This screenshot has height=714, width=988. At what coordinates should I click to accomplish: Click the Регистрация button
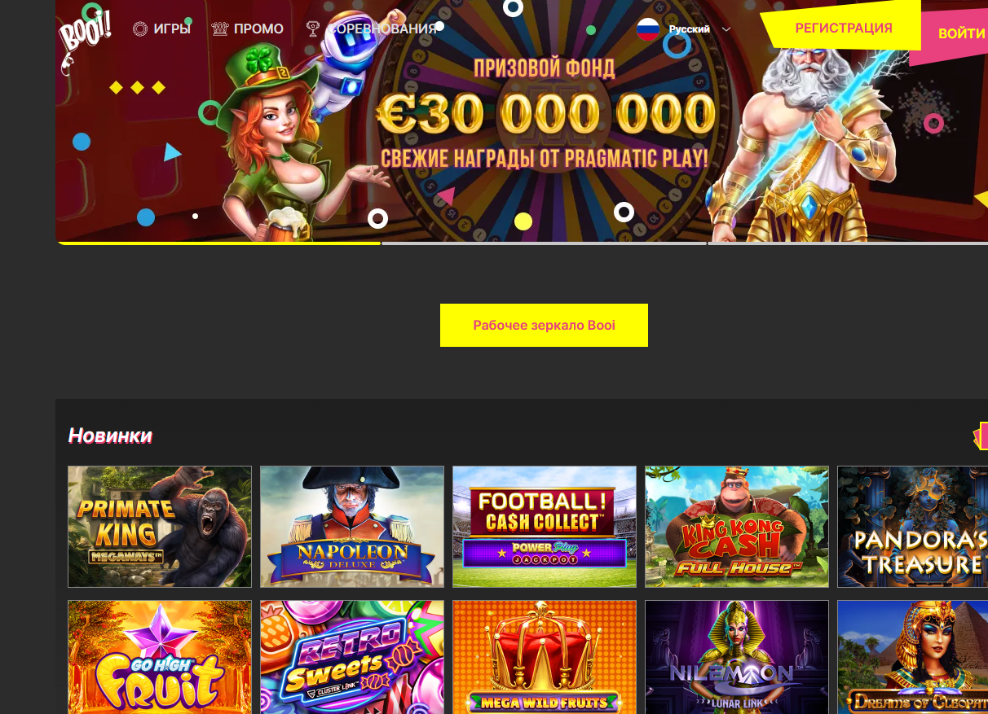pos(844,28)
